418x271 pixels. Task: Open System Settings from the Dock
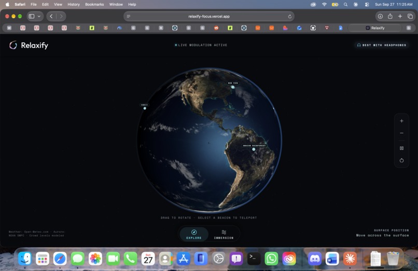click(x=218, y=259)
